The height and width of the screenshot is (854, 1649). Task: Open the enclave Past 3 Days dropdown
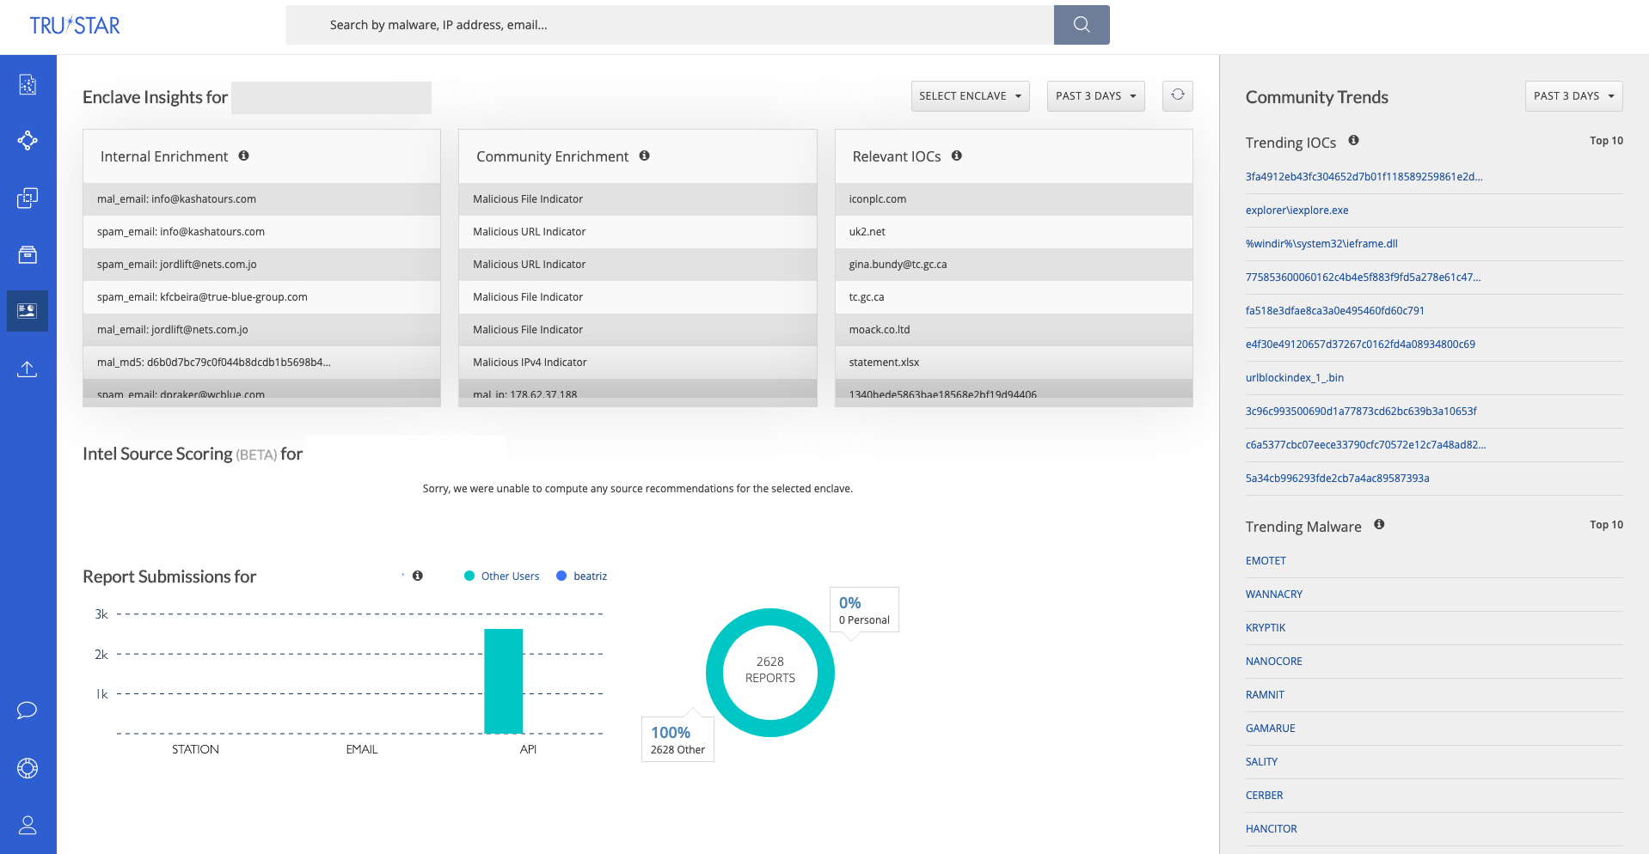point(1096,96)
